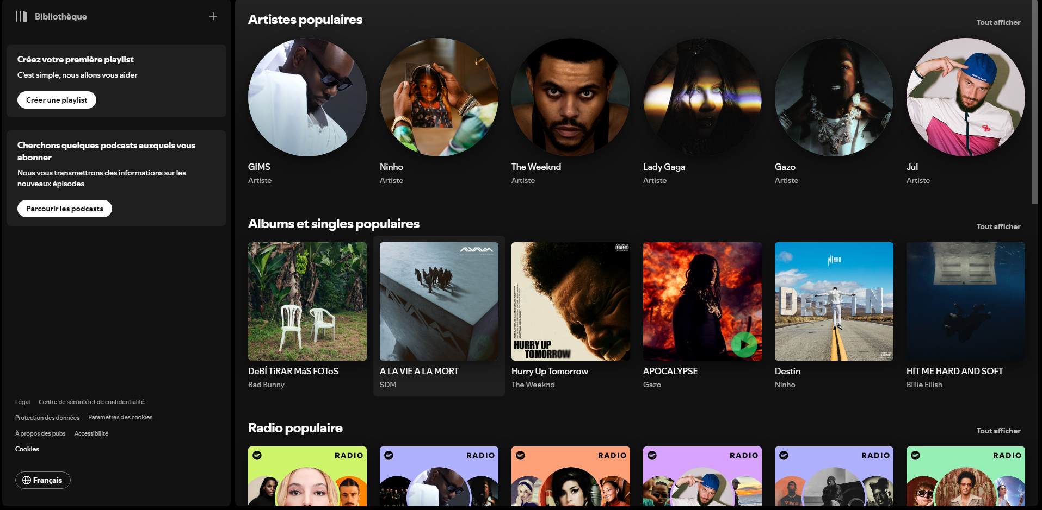Open The Weeknd artist photo
This screenshot has width=1042, height=510.
tap(570, 97)
